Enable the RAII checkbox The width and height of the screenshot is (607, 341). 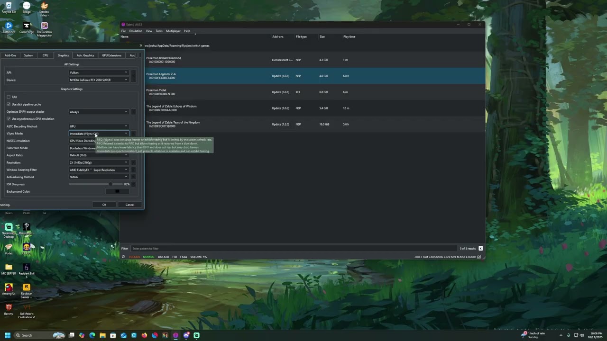pyautogui.click(x=9, y=97)
